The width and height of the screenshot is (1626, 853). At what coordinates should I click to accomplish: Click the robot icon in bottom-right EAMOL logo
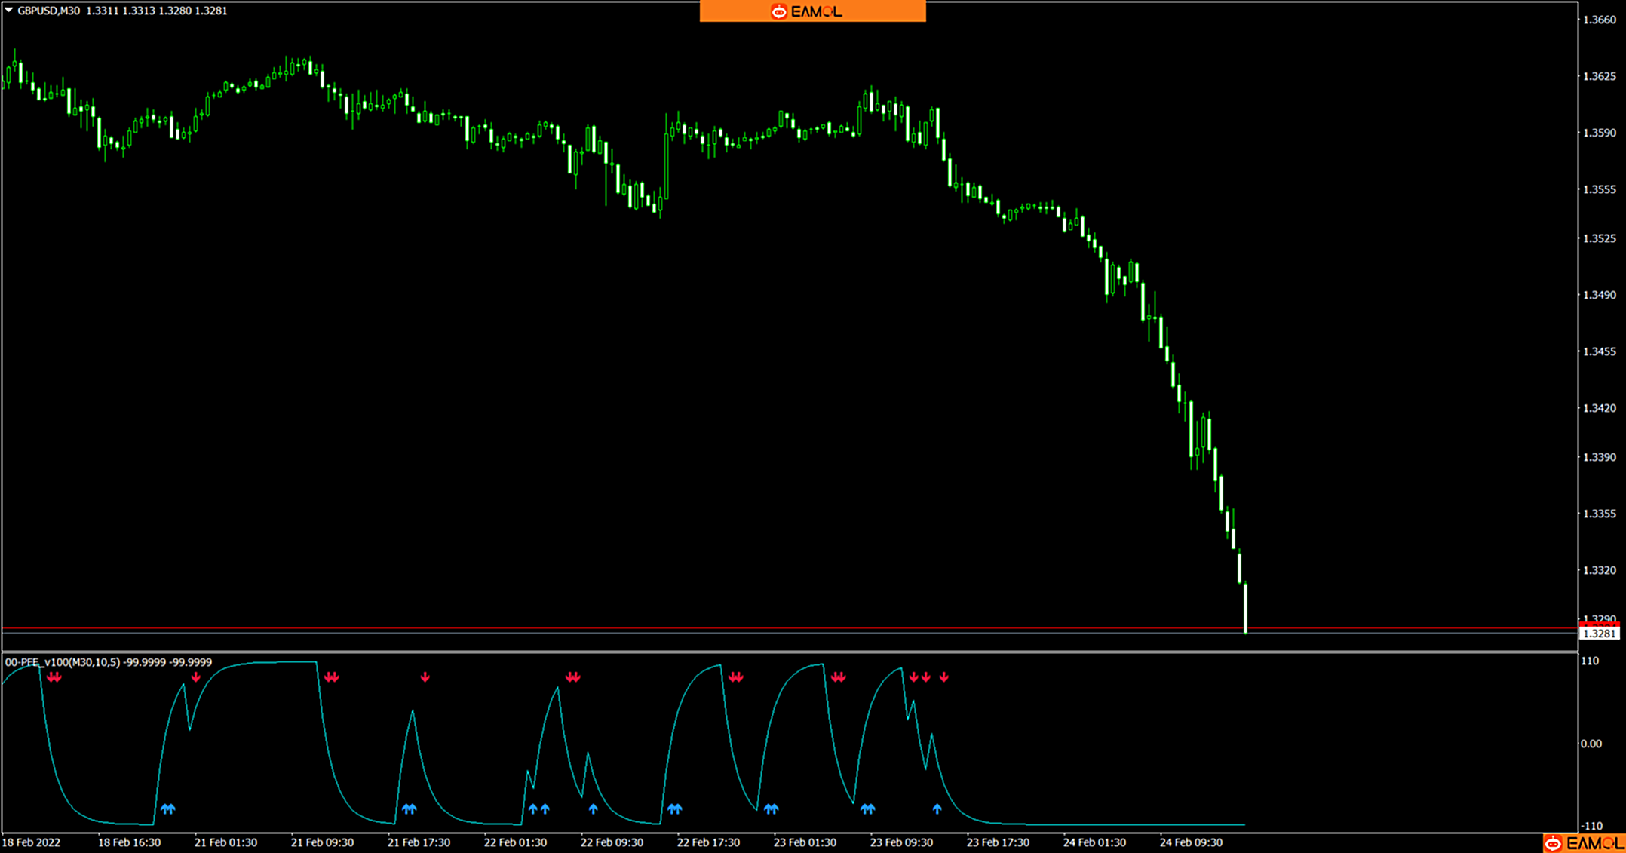(1554, 843)
